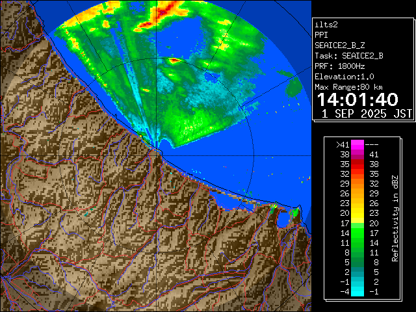Screen dimensions: 416x312
Task: Select the red 32–35 dBZ legend color
Action: (357, 174)
